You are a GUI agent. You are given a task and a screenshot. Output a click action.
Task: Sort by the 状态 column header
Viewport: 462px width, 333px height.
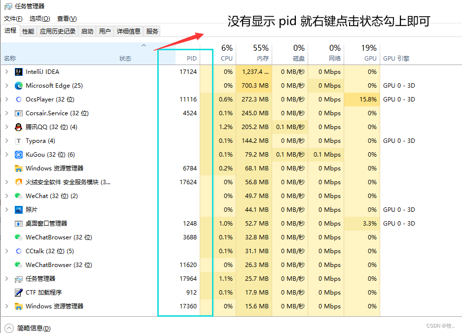coord(125,59)
